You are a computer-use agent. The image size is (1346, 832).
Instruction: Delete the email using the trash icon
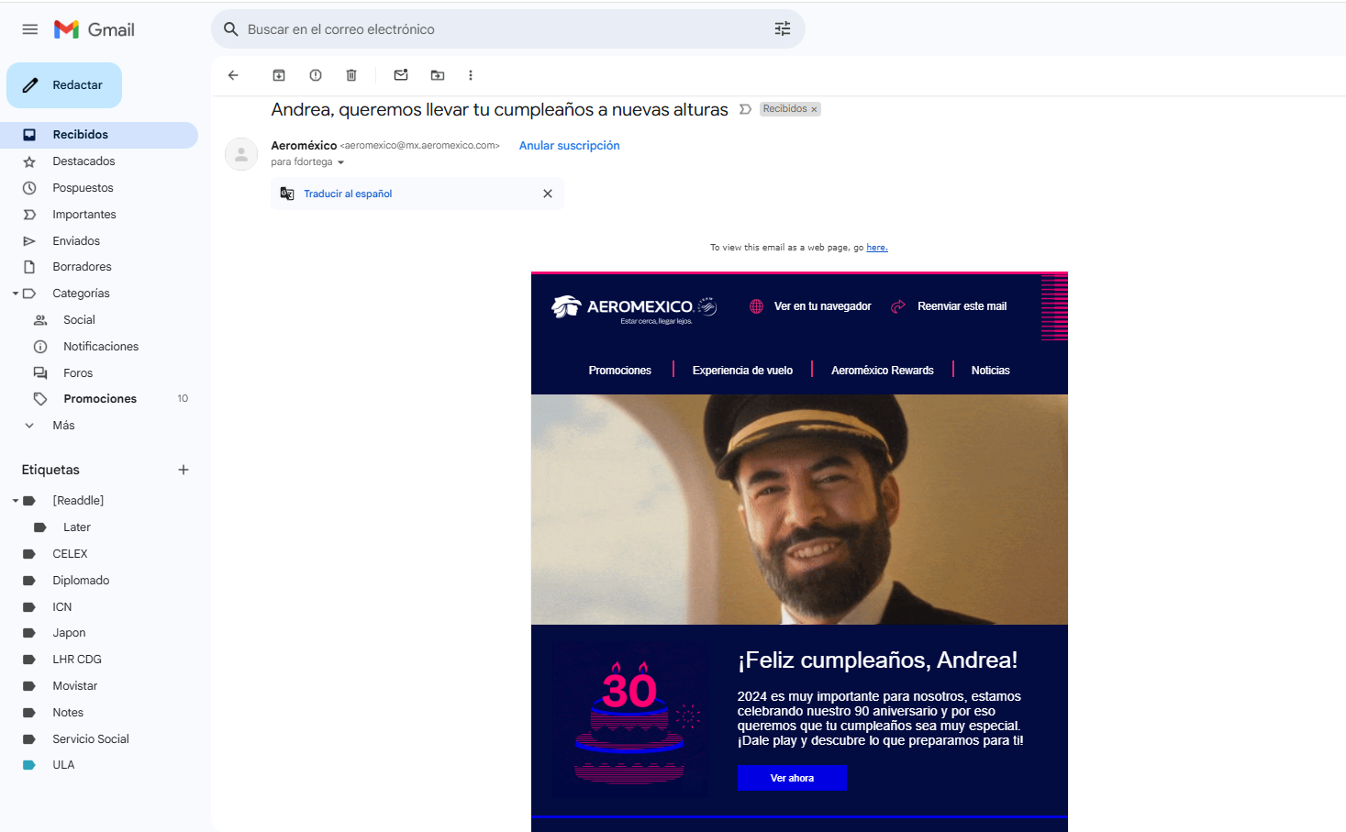coord(351,75)
